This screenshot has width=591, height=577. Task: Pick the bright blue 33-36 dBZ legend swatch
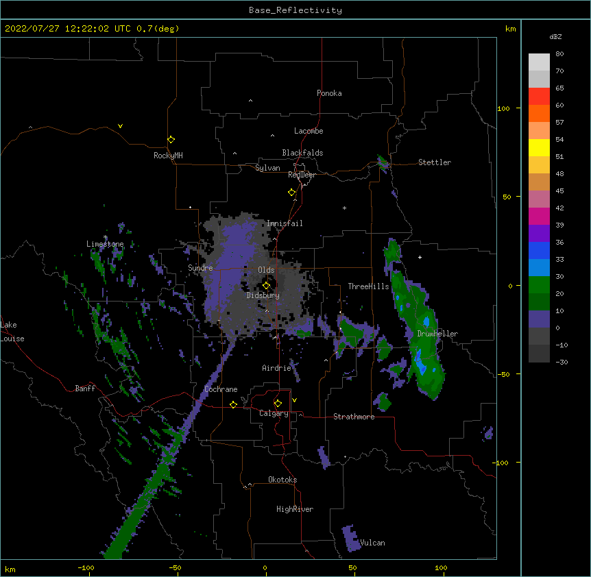(539, 251)
